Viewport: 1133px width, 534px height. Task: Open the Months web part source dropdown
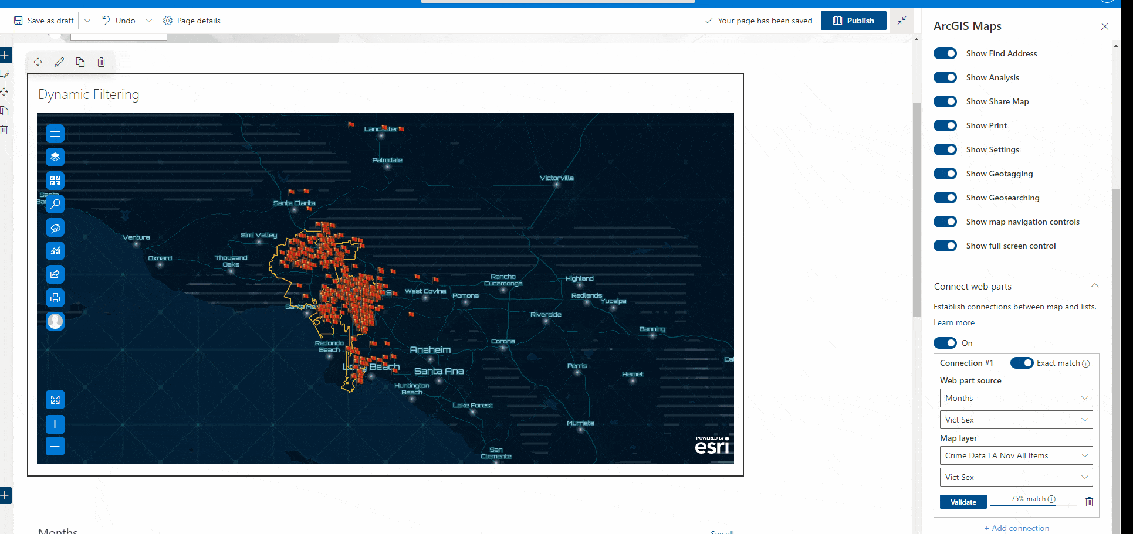click(1016, 398)
